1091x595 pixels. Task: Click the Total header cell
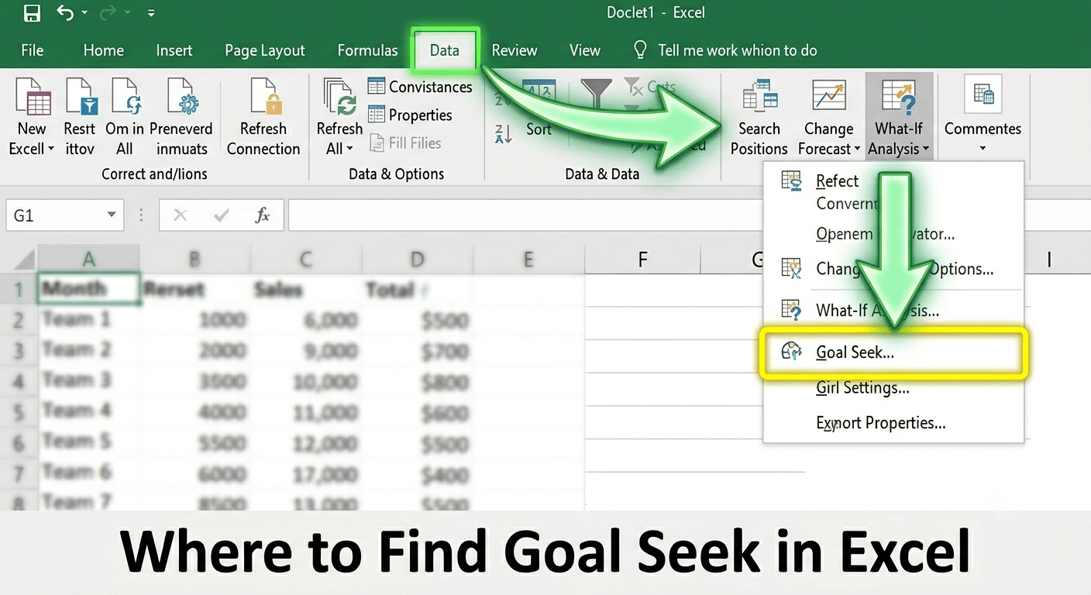(x=417, y=289)
